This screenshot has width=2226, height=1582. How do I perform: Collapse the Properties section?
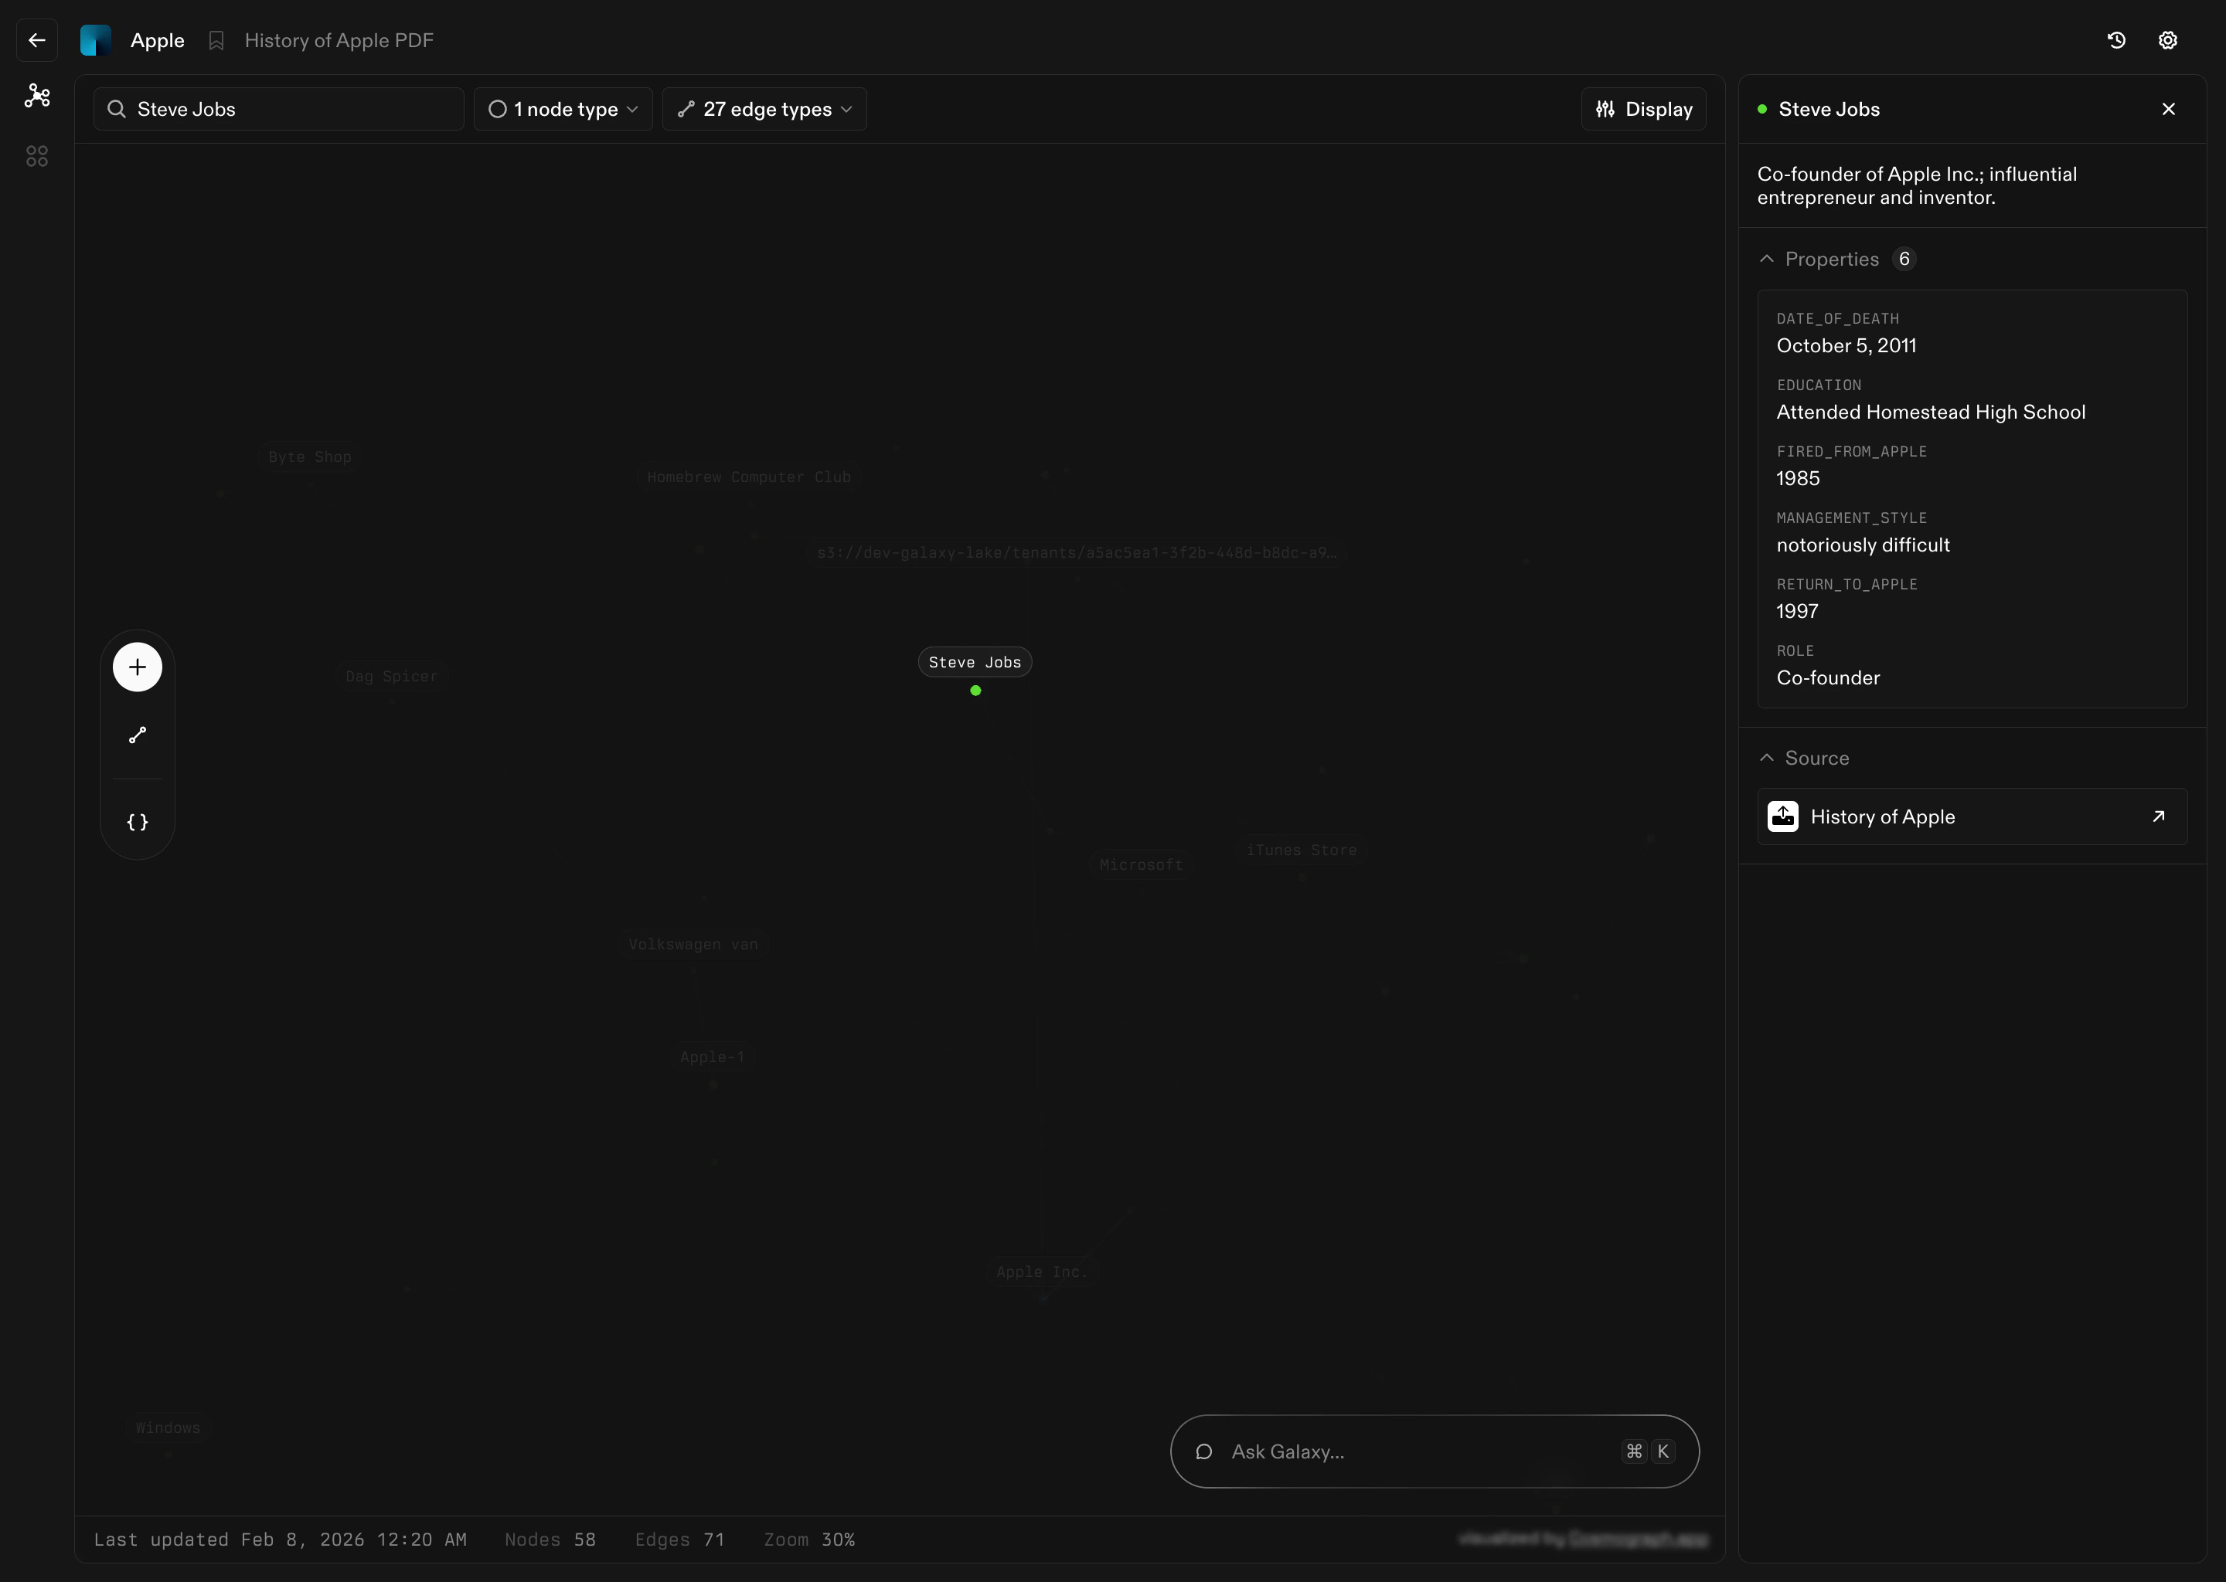click(x=1766, y=259)
